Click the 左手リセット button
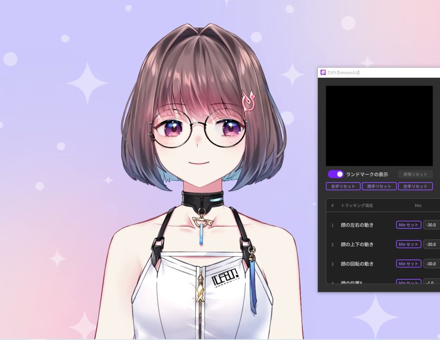440x340 pixels. pos(415,186)
